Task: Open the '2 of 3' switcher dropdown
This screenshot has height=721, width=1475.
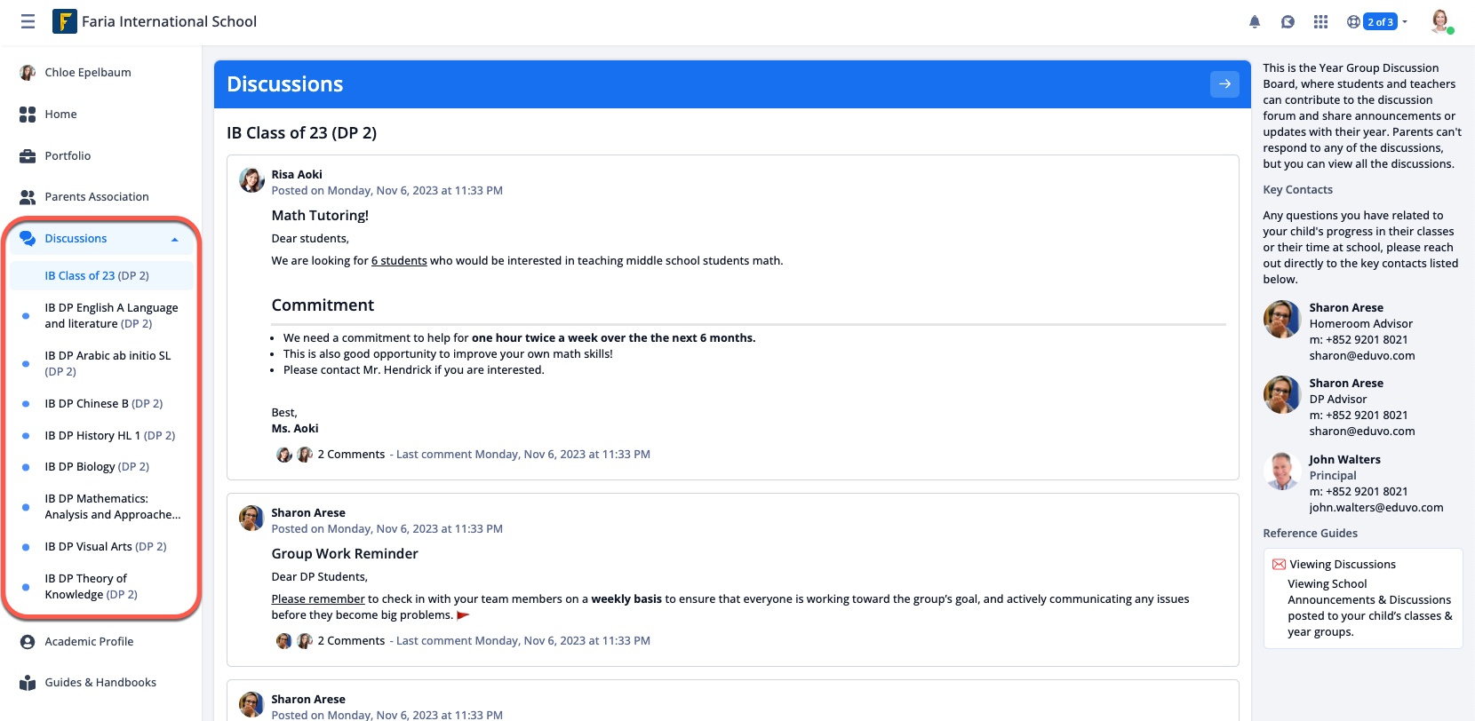Action: pyautogui.click(x=1378, y=22)
